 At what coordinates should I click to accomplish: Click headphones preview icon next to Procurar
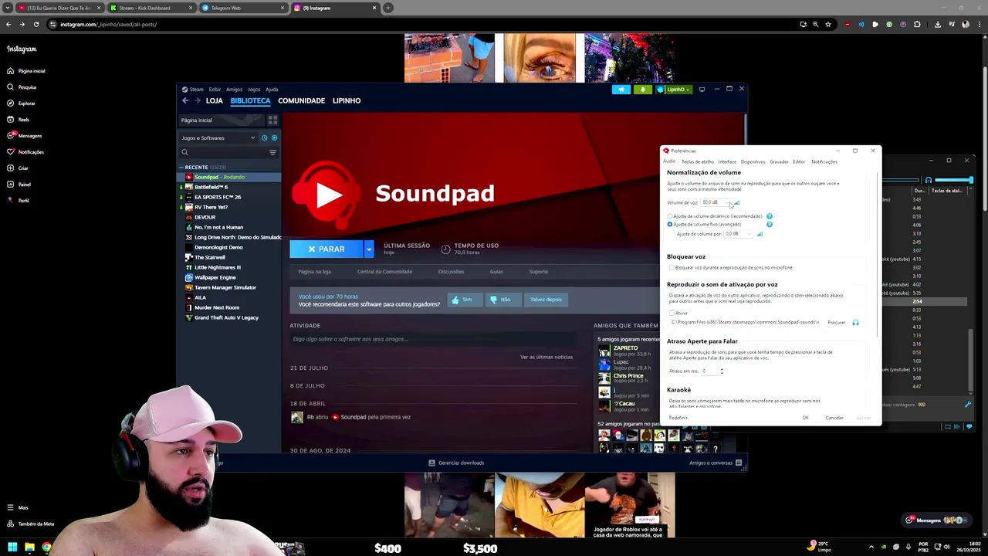[855, 322]
